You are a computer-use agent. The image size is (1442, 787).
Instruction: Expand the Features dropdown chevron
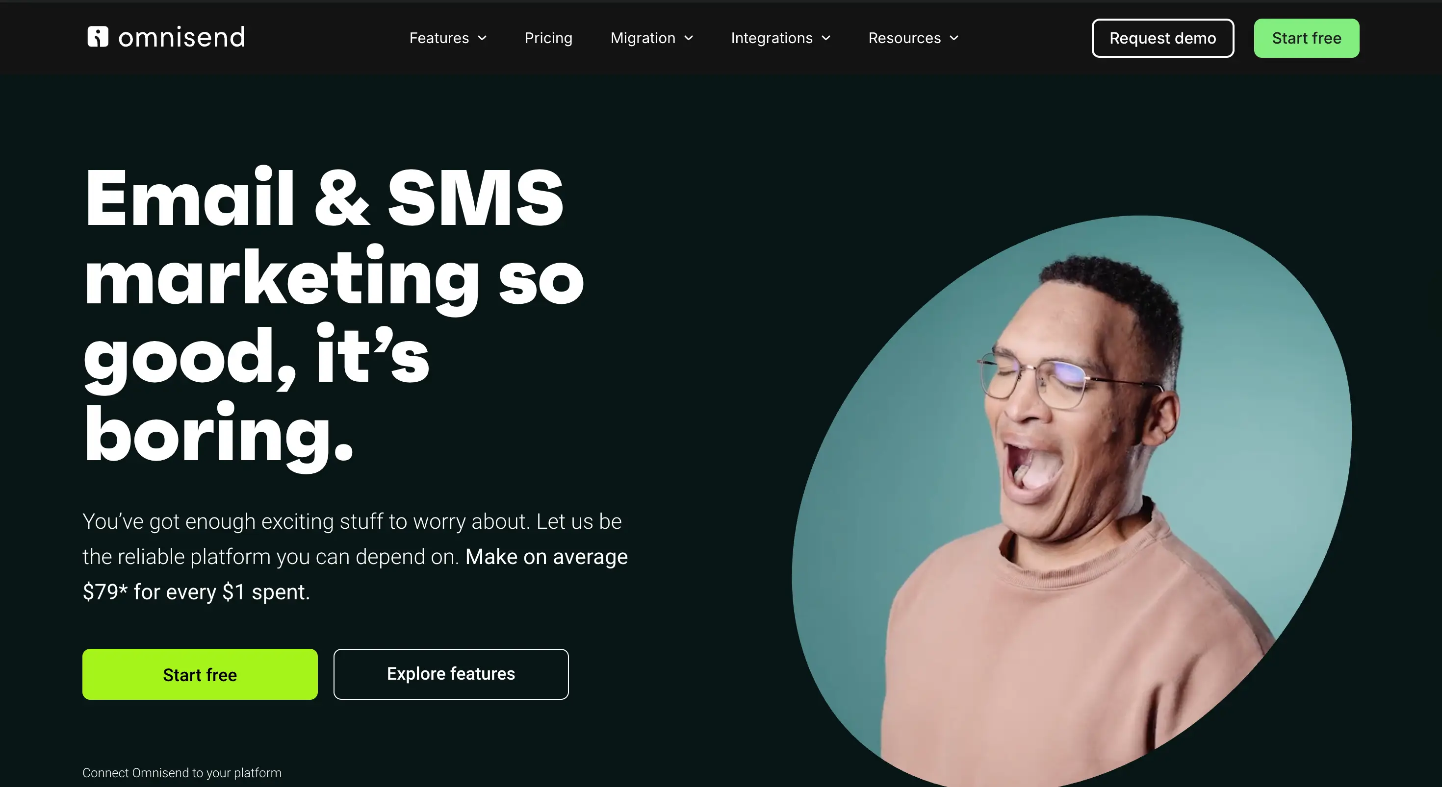482,38
